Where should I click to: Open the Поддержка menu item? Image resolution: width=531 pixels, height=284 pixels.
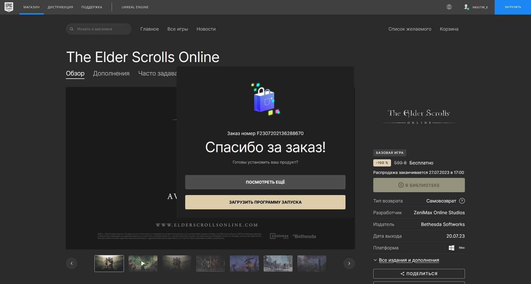click(92, 7)
